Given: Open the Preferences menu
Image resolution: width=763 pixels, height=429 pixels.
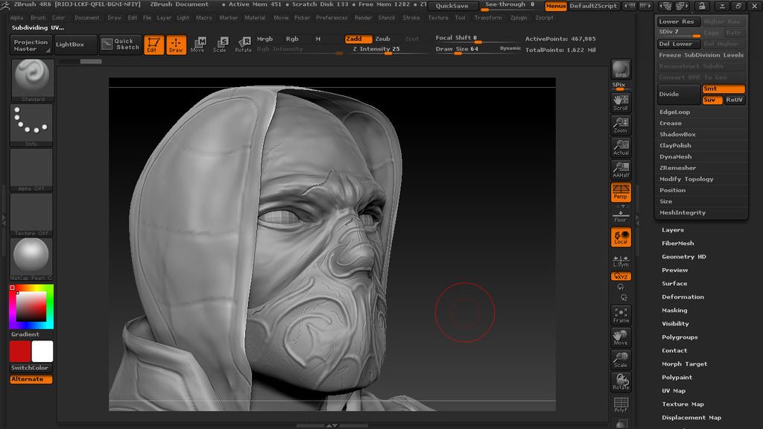Looking at the screenshot, I should 332,18.
